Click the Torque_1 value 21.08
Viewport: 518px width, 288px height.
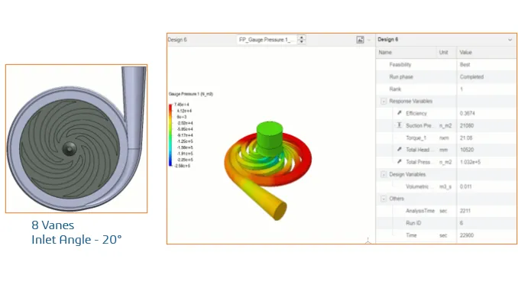point(466,138)
